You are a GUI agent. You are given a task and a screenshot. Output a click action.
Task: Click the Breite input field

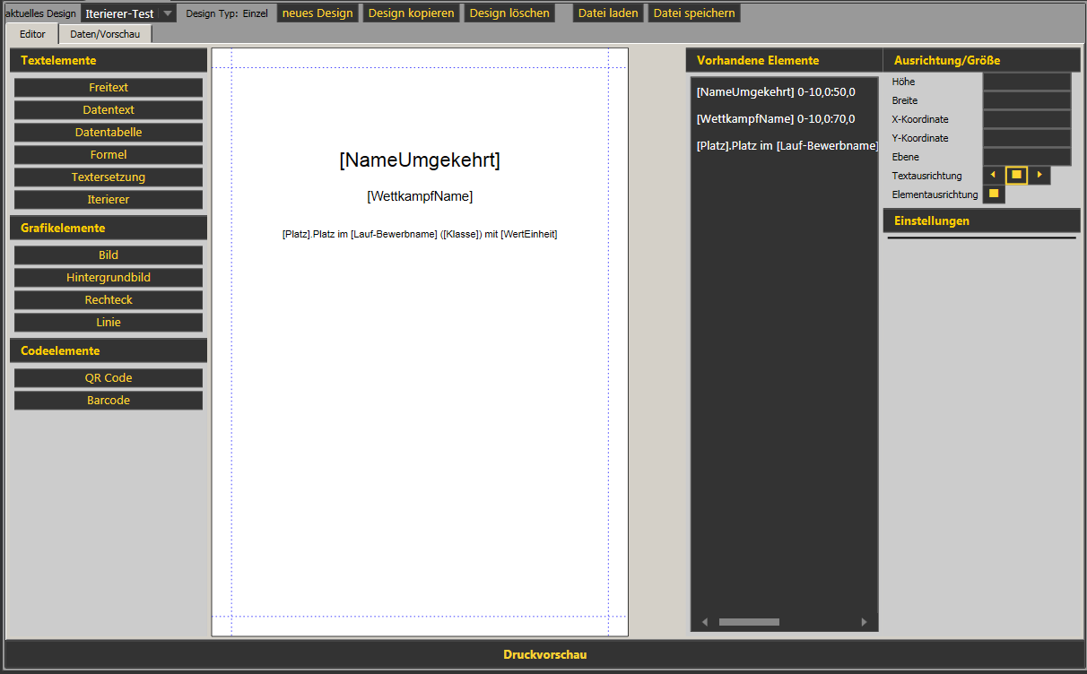coord(1027,100)
